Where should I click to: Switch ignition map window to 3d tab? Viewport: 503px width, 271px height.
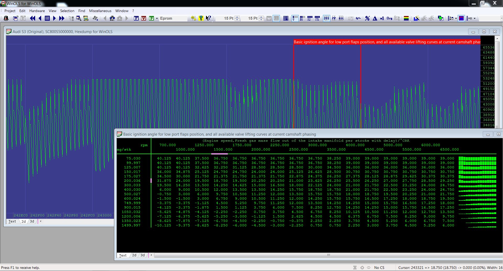click(x=143, y=255)
